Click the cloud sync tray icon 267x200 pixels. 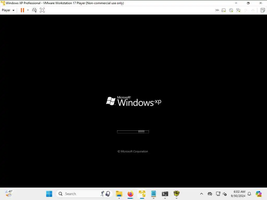point(210,194)
